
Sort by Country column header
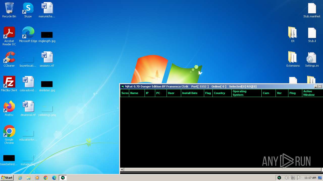[222, 93]
